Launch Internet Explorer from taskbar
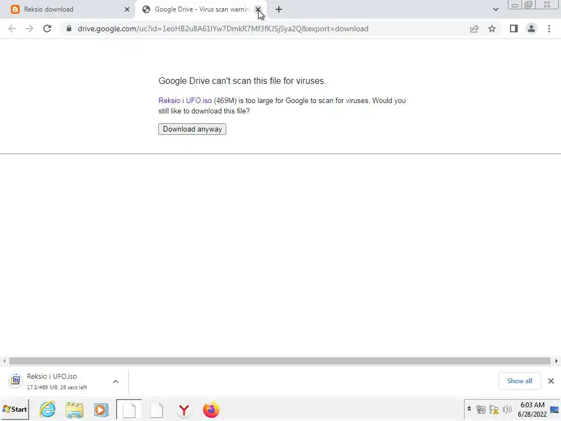 [47, 409]
